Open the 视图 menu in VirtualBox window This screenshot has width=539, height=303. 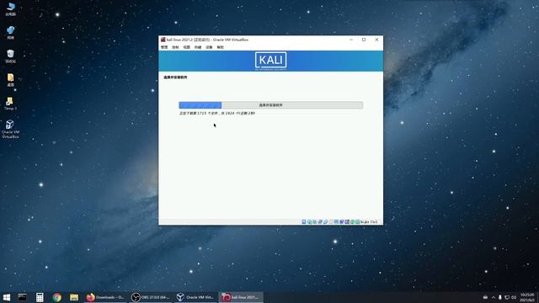pyautogui.click(x=187, y=47)
